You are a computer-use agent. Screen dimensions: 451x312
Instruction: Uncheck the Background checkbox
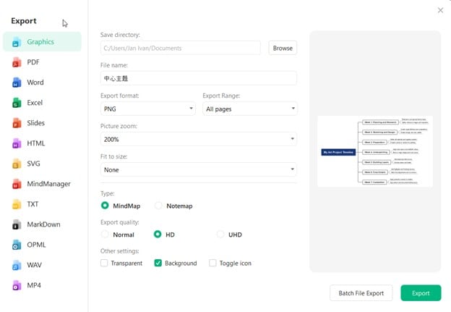pos(158,263)
